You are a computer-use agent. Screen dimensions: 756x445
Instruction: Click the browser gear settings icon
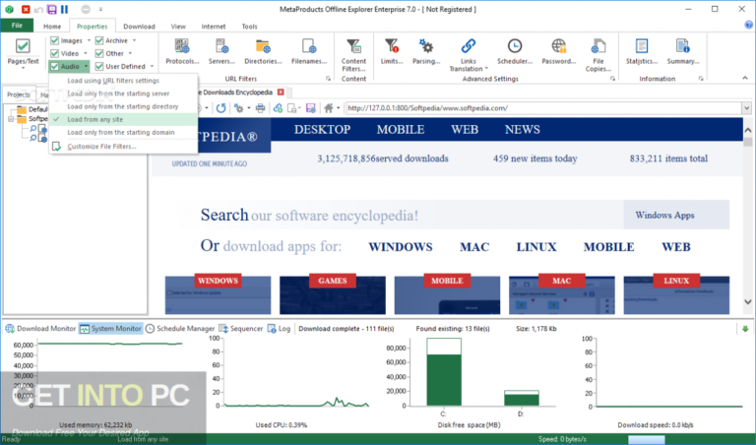point(238,108)
